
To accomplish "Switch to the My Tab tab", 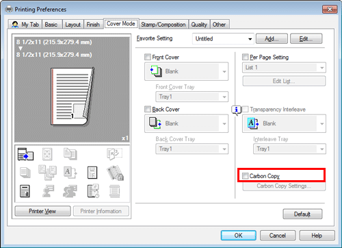I will [25, 25].
